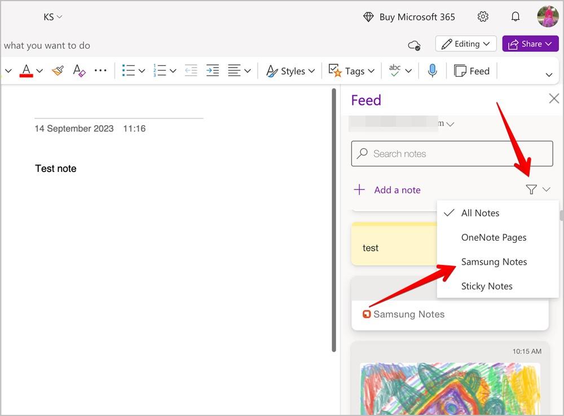Click in the Search notes field
This screenshot has width=564, height=416.
452,153
